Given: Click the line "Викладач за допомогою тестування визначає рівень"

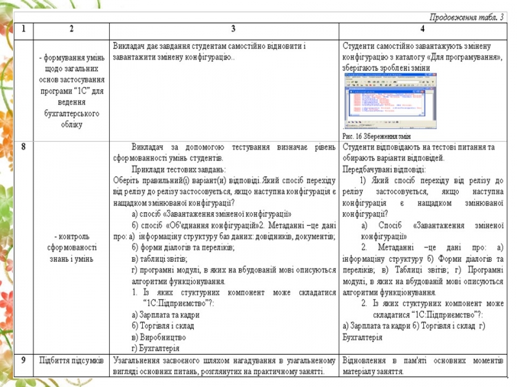Looking at the screenshot, I should point(233,147).
